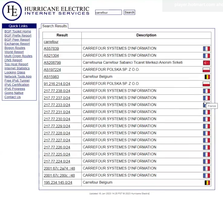
Task: Click the France flag in the 217.77.230.0/24 row
Action: (206, 119)
